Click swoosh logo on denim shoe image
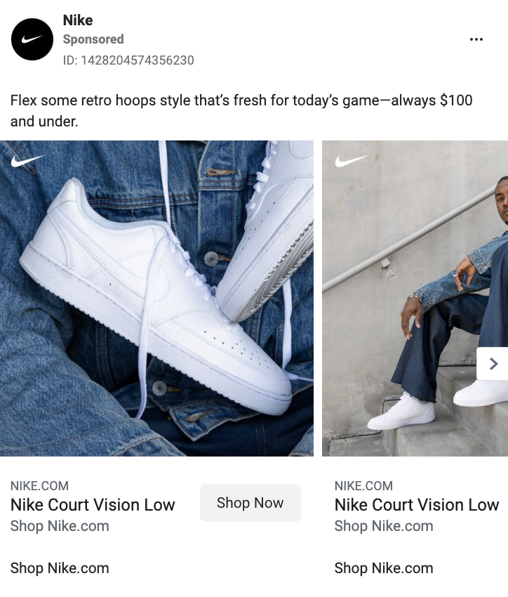Viewport: 508px width, 597px height. 27,161
